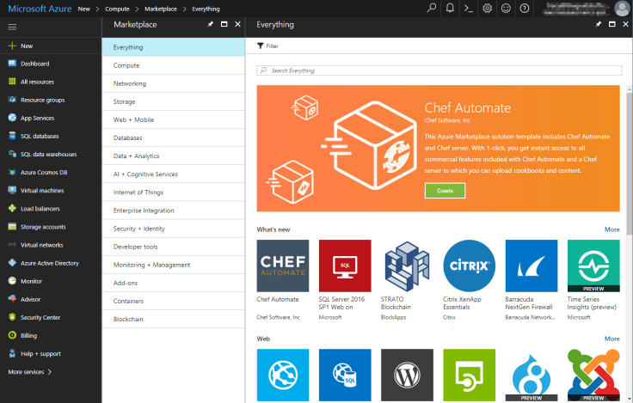Click the search magnifier in top bar

click(432, 8)
